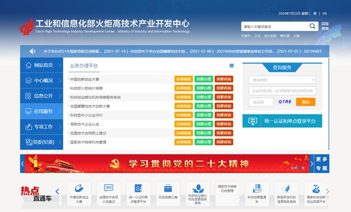Image resolution: width=351 pixels, height=212 pixels.
Task: Open the 信息公开 menu item
Action: coord(42,96)
